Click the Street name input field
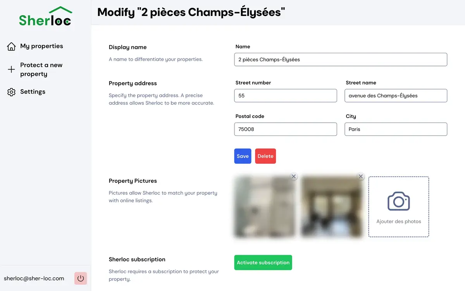Viewport: 465px width, 291px height. click(396, 95)
